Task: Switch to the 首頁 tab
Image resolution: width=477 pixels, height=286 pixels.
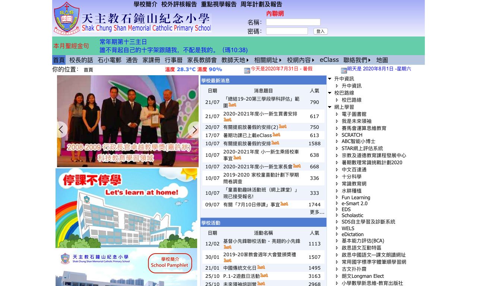Action: (58, 60)
